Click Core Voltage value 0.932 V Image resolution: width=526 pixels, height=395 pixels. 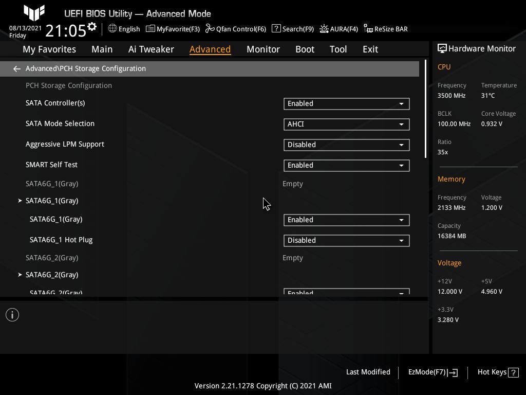coord(492,124)
